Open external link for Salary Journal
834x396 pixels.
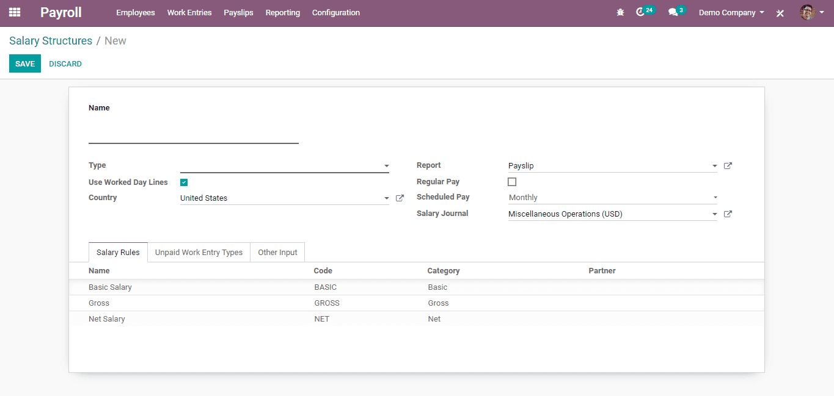728,214
